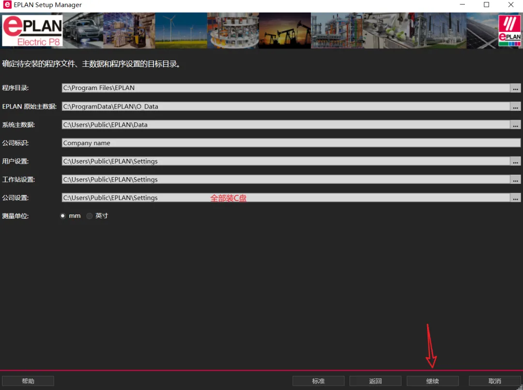The height and width of the screenshot is (390, 523).
Task: Click the 程序目录 label
Action: click(15, 88)
